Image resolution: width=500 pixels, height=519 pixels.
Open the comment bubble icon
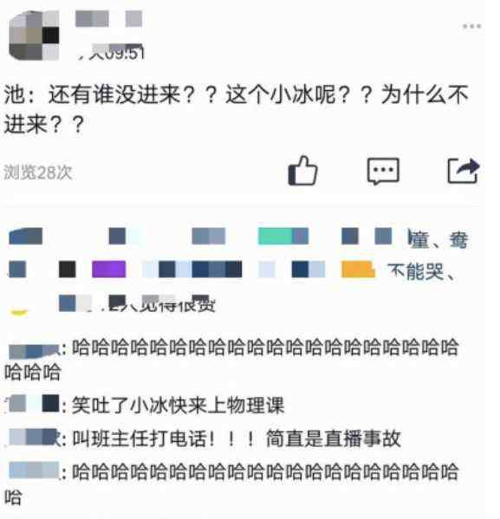(x=383, y=172)
